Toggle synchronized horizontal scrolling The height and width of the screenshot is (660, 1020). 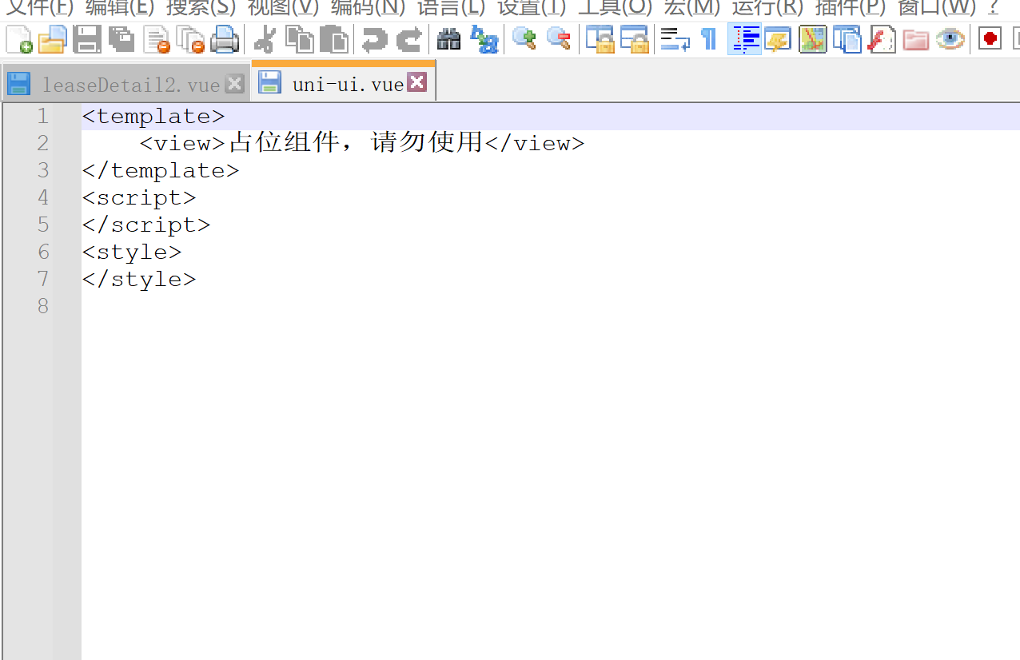coord(634,39)
